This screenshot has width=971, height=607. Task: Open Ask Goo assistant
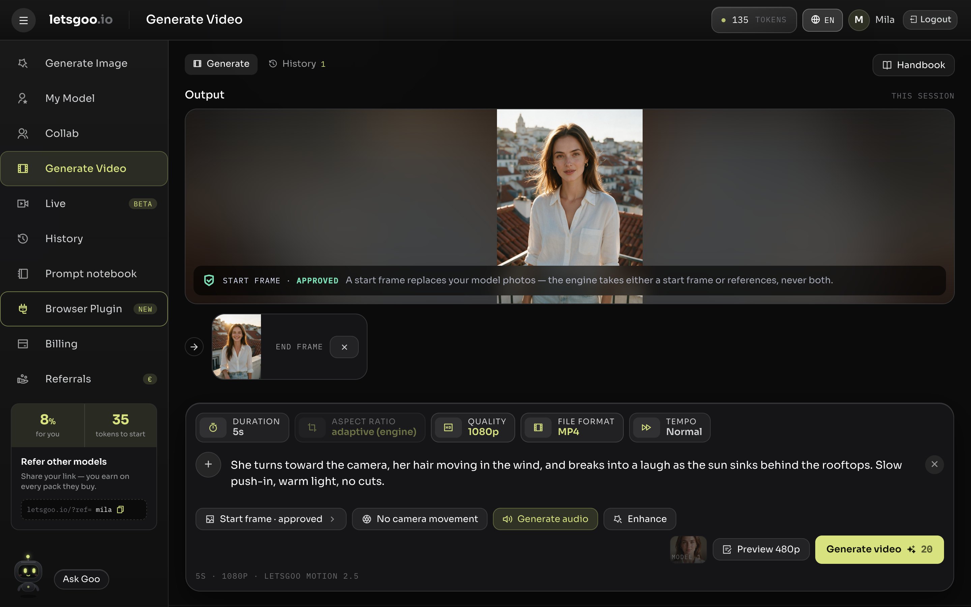coord(82,579)
